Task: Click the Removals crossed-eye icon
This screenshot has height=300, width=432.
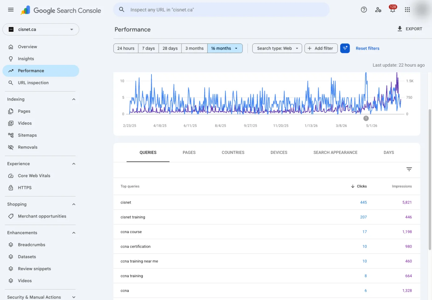Action: (11, 147)
